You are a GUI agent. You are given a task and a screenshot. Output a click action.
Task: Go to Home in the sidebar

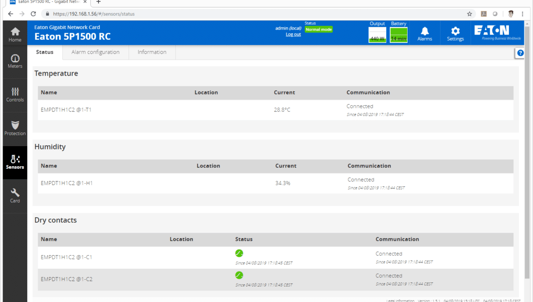[x=15, y=35]
